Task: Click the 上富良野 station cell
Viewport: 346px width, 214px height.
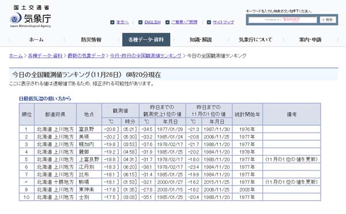Action: (x=89, y=159)
